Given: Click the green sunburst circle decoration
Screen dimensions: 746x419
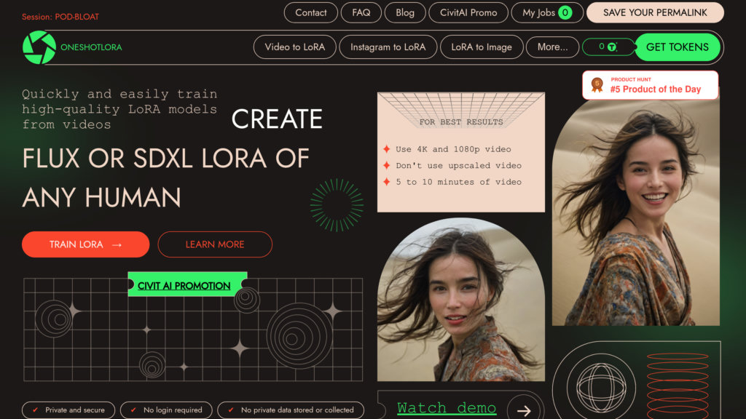Looking at the screenshot, I should pos(337,205).
